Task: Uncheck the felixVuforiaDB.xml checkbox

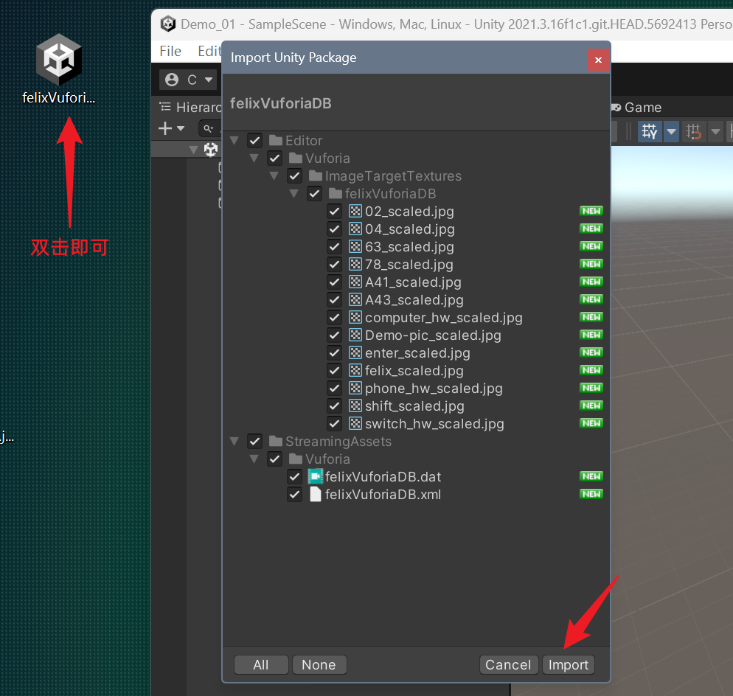Action: pyautogui.click(x=294, y=494)
